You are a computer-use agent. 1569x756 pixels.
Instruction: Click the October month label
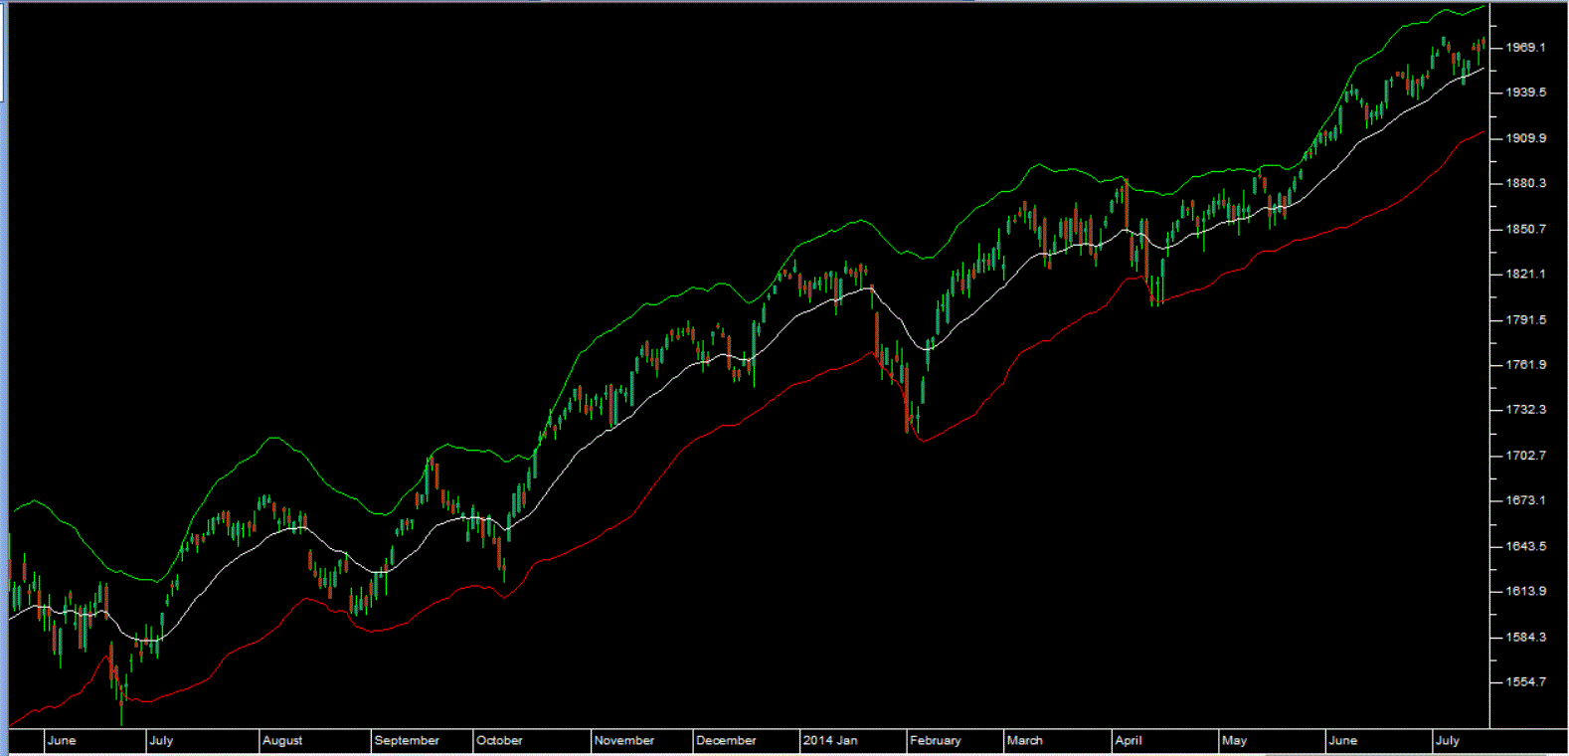pyautogui.click(x=499, y=741)
